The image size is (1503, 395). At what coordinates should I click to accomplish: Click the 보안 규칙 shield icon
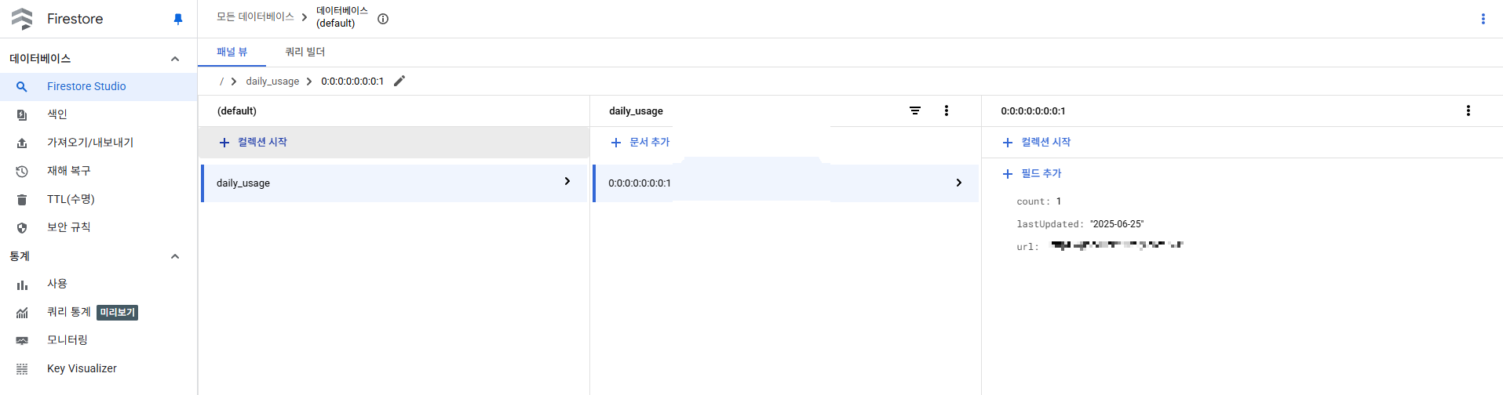tap(22, 227)
